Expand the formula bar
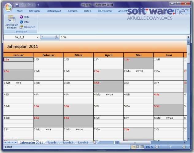 pos(188,37)
